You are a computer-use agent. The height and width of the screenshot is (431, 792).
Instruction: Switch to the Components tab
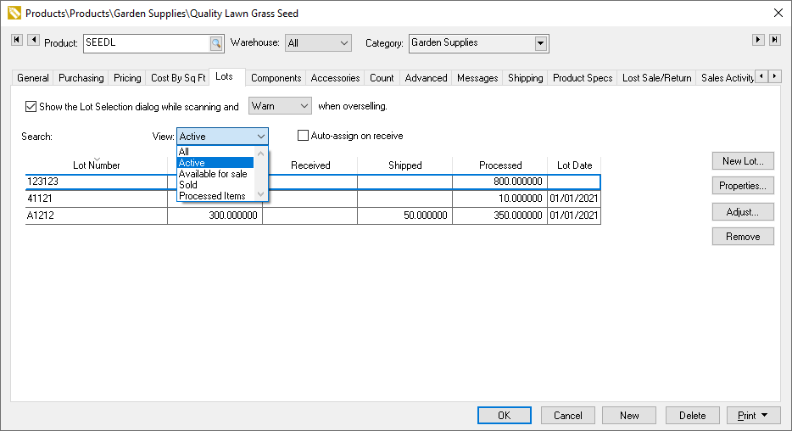276,78
